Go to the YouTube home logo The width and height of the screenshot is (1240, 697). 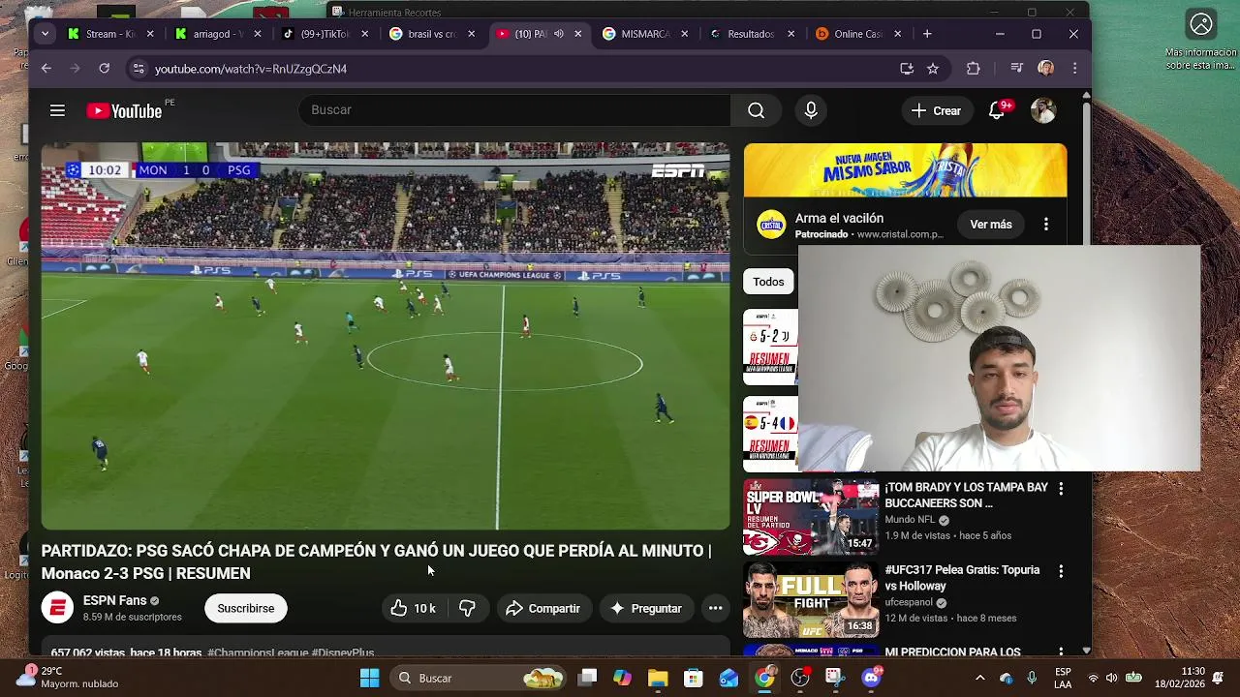pyautogui.click(x=125, y=111)
